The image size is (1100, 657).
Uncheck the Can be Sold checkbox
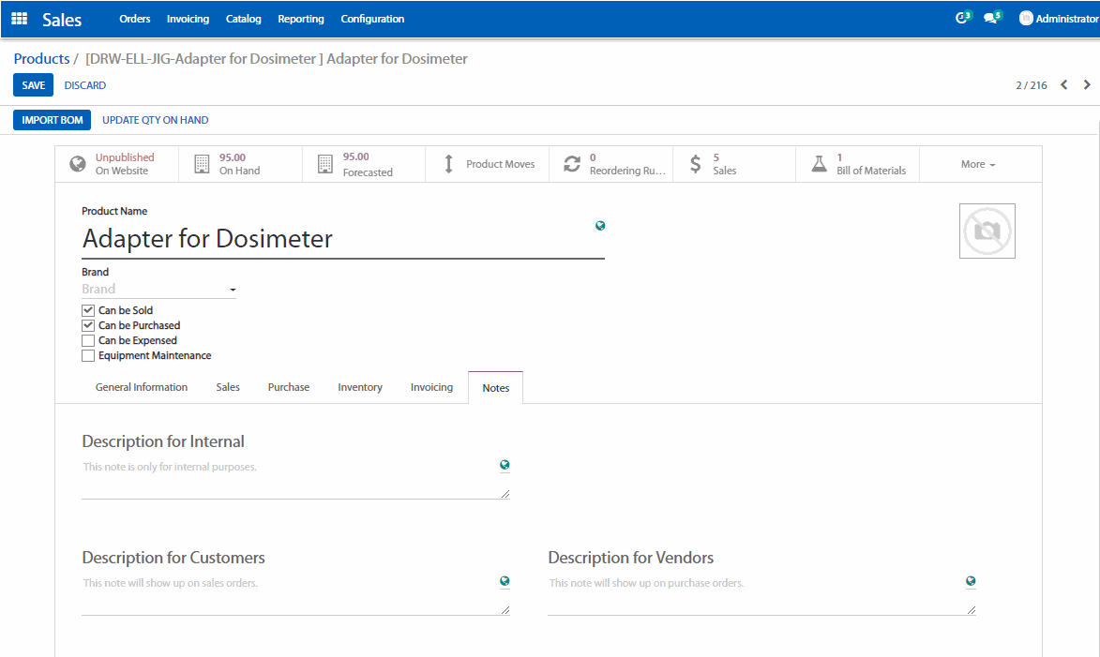[x=88, y=310]
